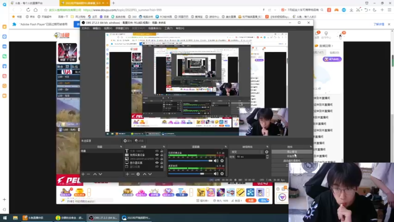
Task: Undock the 来源 panel using its header icon
Action: (x=164, y=147)
